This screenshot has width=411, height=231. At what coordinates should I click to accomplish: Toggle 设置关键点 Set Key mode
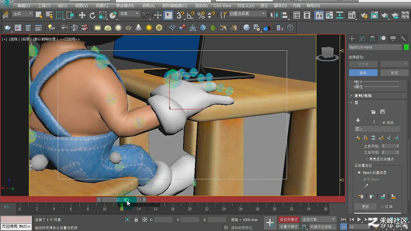click(x=289, y=227)
